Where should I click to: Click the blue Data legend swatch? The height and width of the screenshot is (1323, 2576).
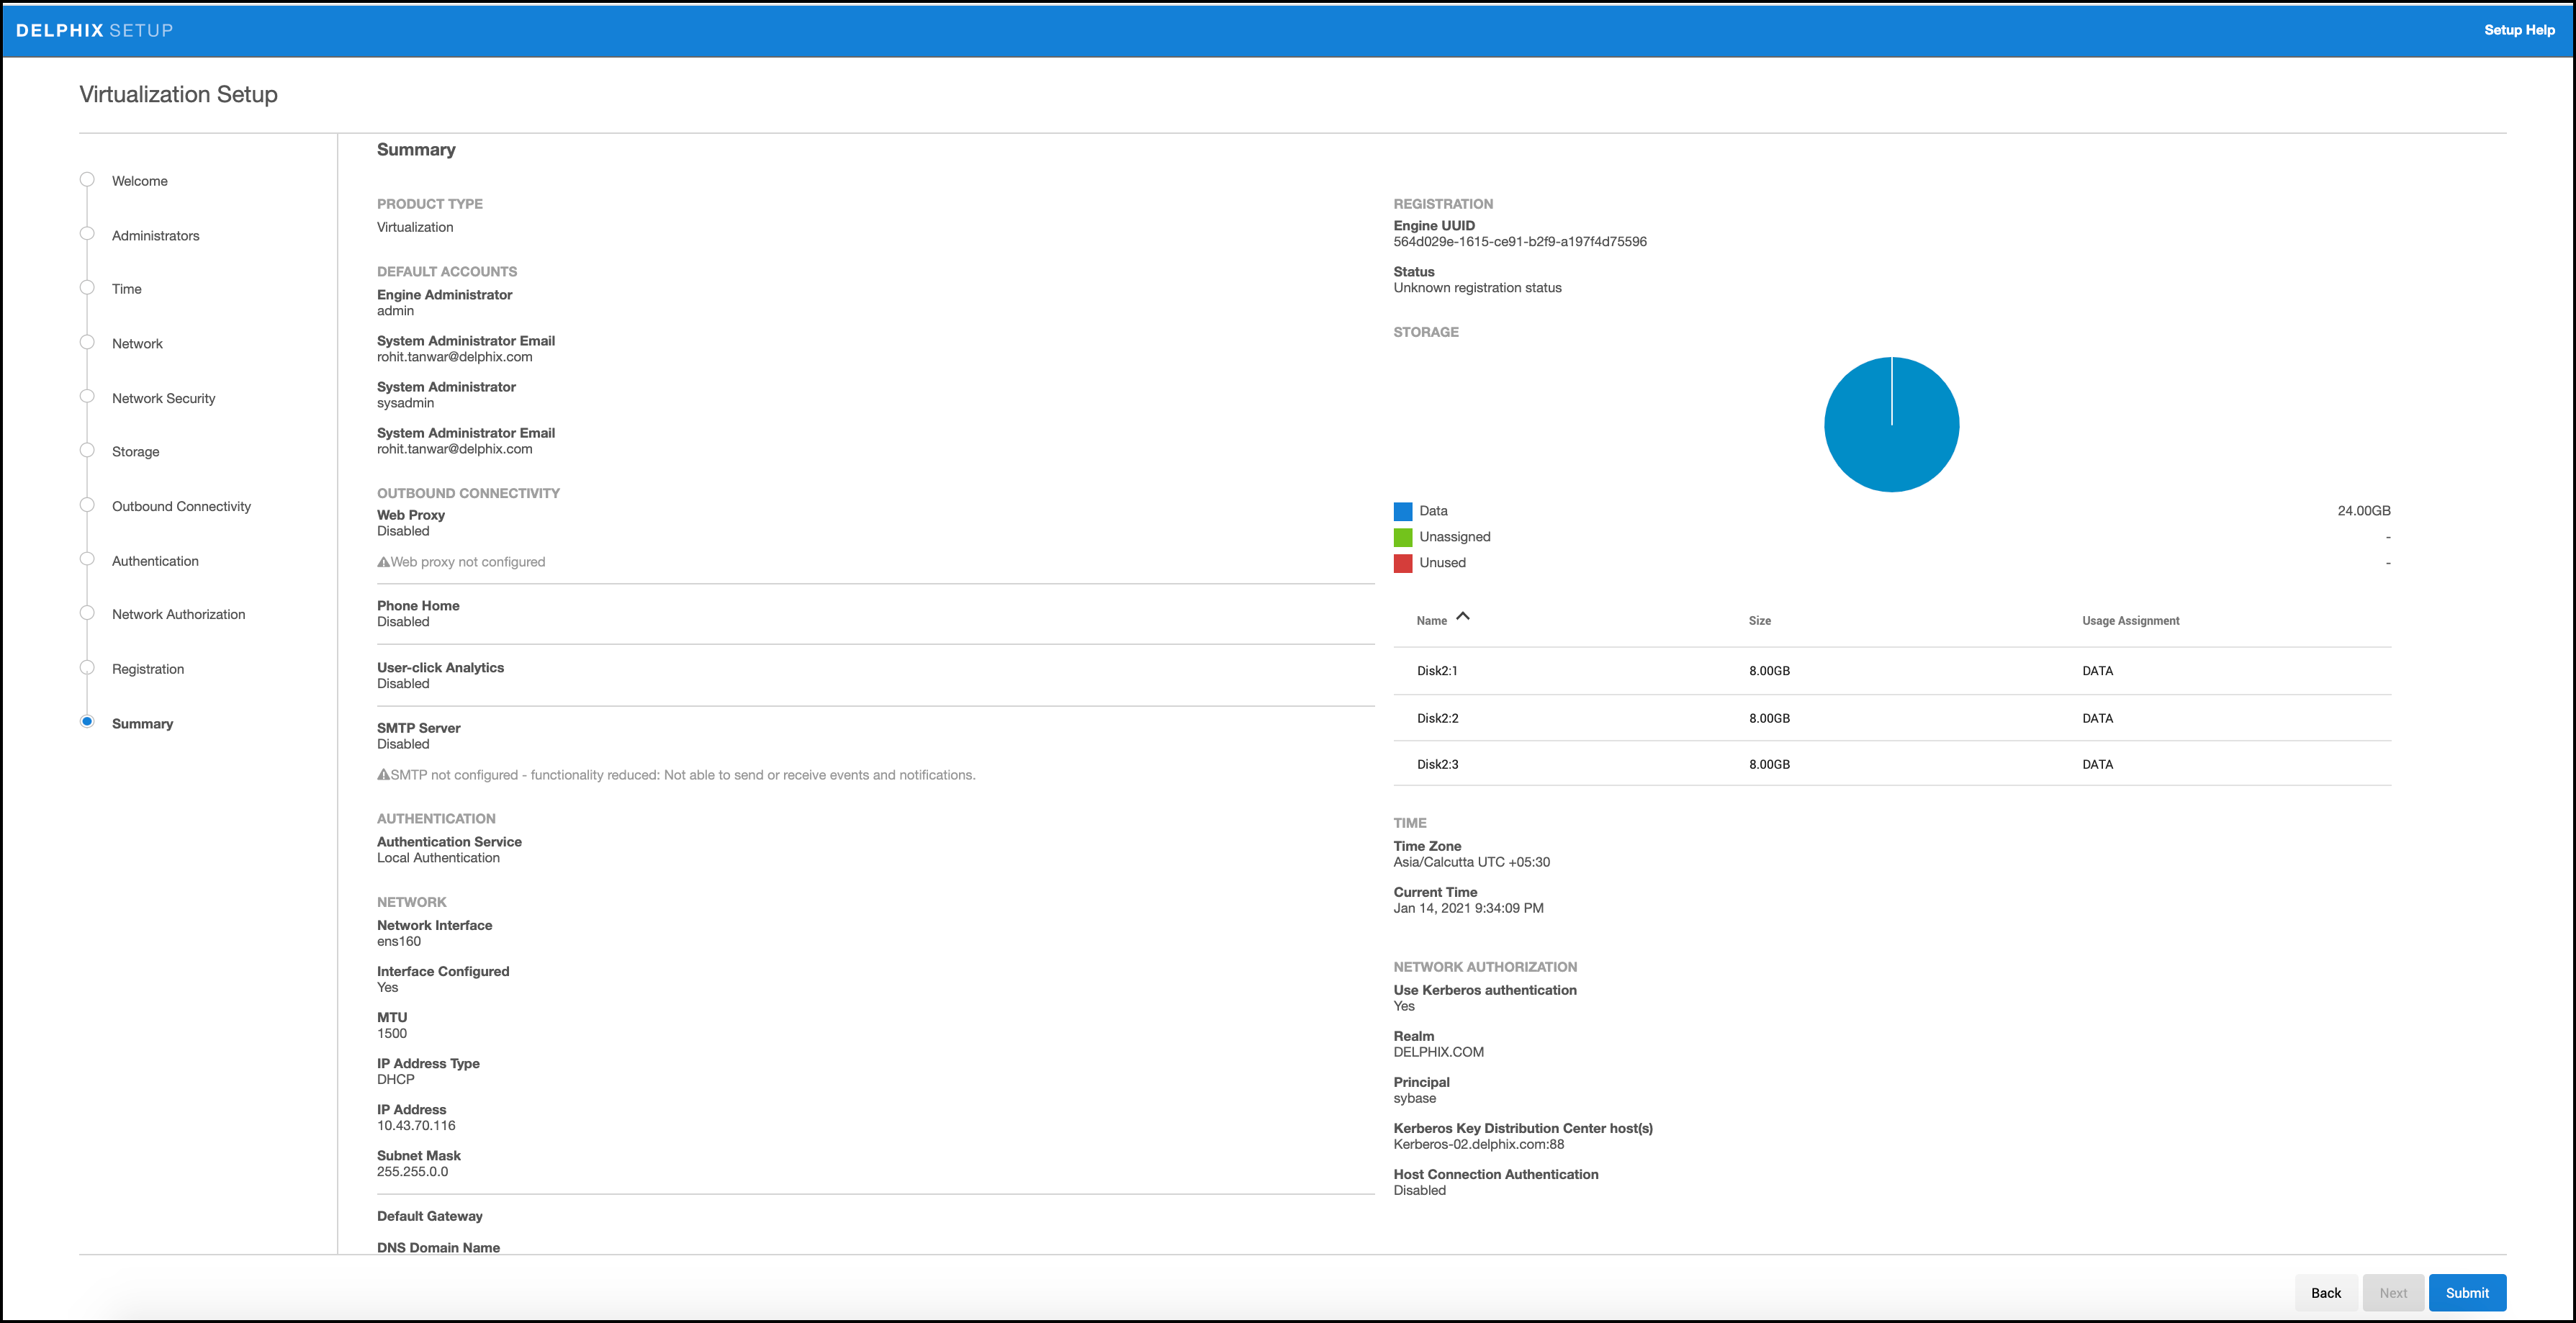[x=1403, y=511]
